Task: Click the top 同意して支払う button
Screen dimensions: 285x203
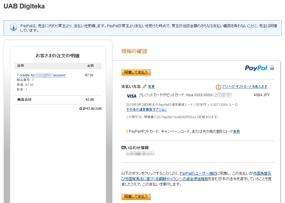Action: [x=136, y=72]
